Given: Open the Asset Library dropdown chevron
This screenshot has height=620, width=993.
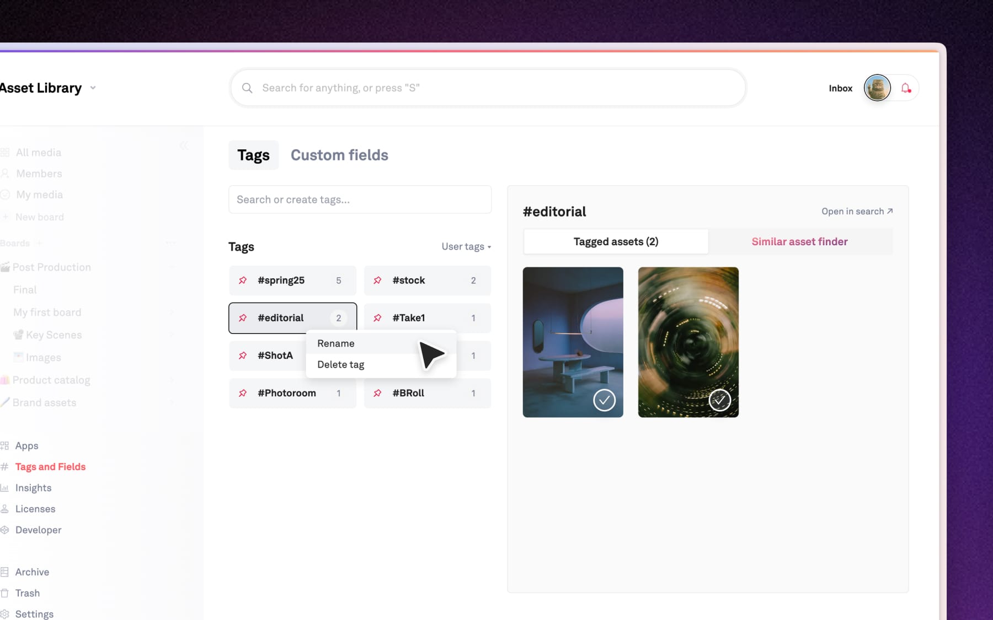Looking at the screenshot, I should click(x=93, y=88).
